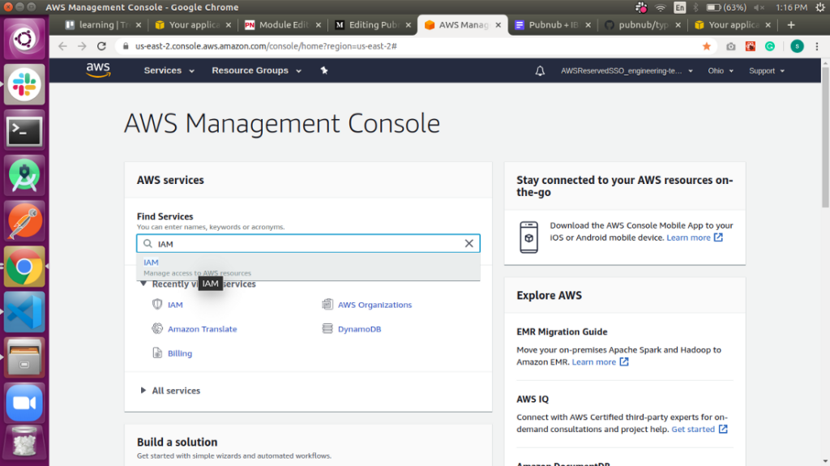The image size is (830, 466).
Task: Reload the page with the refresh icon
Action: click(101, 46)
